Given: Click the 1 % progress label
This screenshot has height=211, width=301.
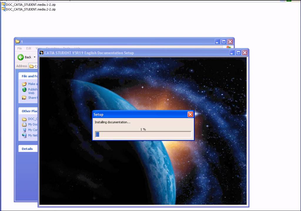Looking at the screenshot, I should [143, 129].
